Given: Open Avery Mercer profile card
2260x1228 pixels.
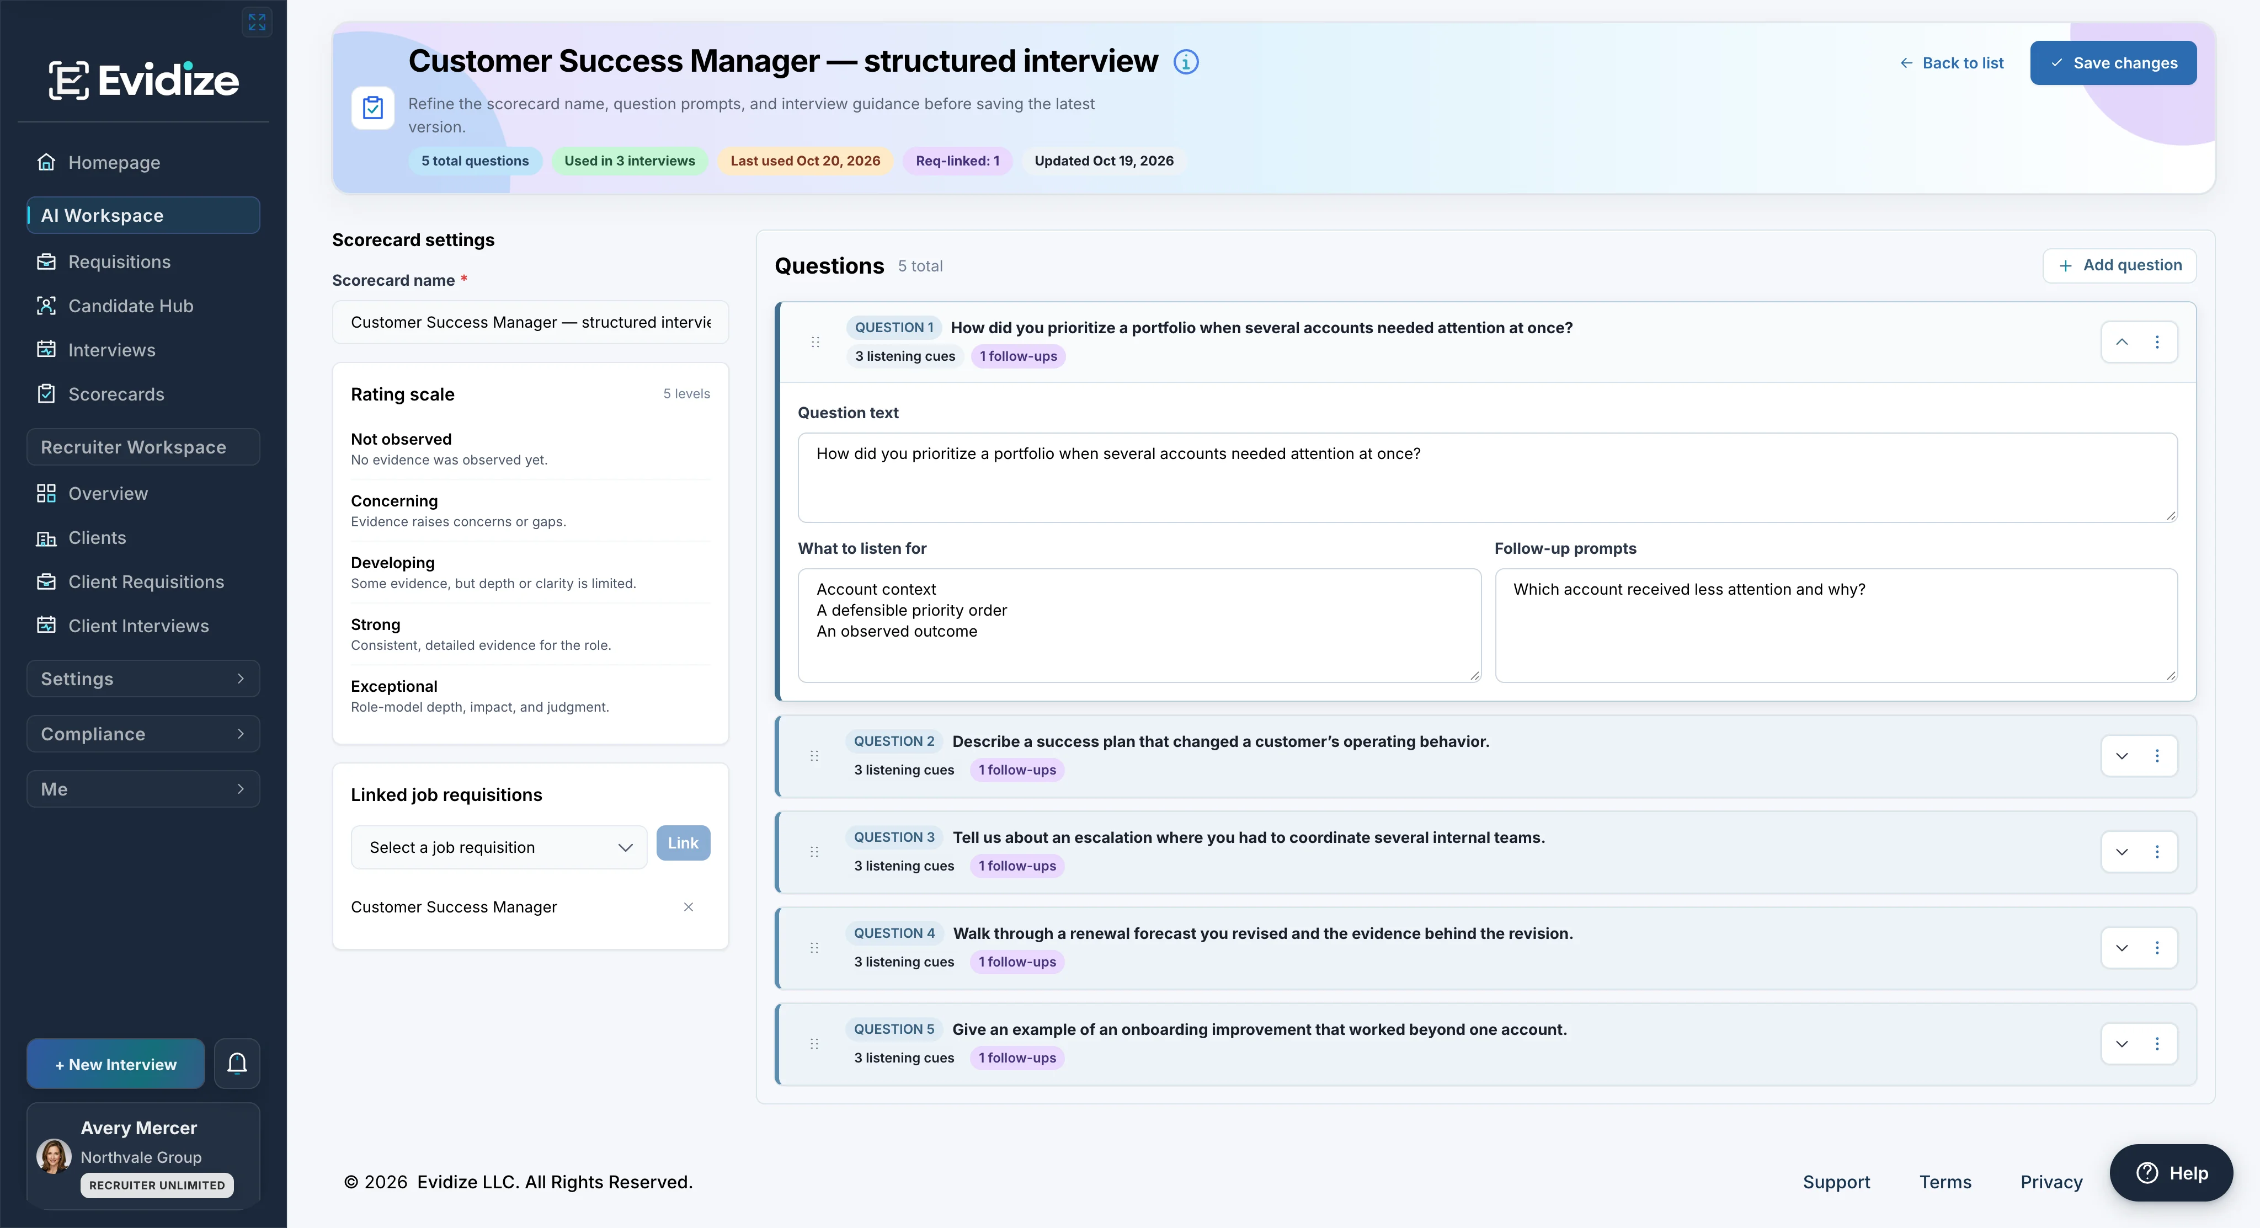Looking at the screenshot, I should click(x=143, y=1155).
